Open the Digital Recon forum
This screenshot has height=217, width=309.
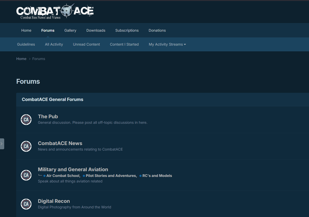click(x=54, y=201)
